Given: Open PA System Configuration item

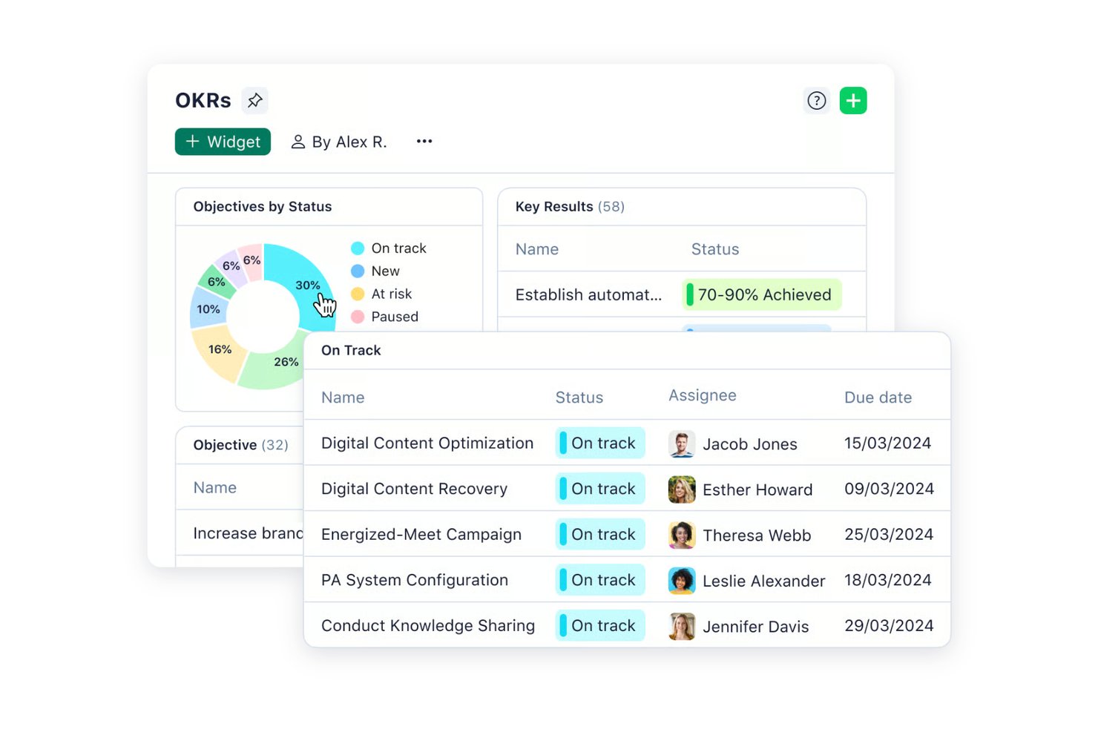Looking at the screenshot, I should [415, 580].
